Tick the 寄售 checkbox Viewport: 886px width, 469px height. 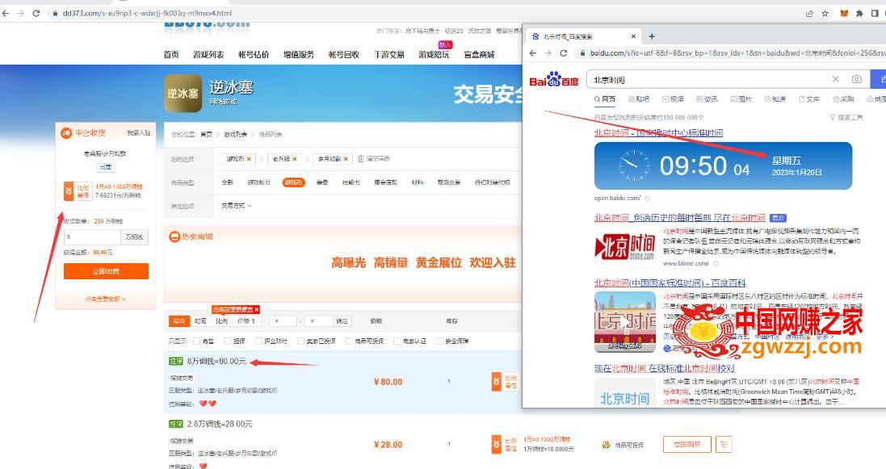[196, 341]
